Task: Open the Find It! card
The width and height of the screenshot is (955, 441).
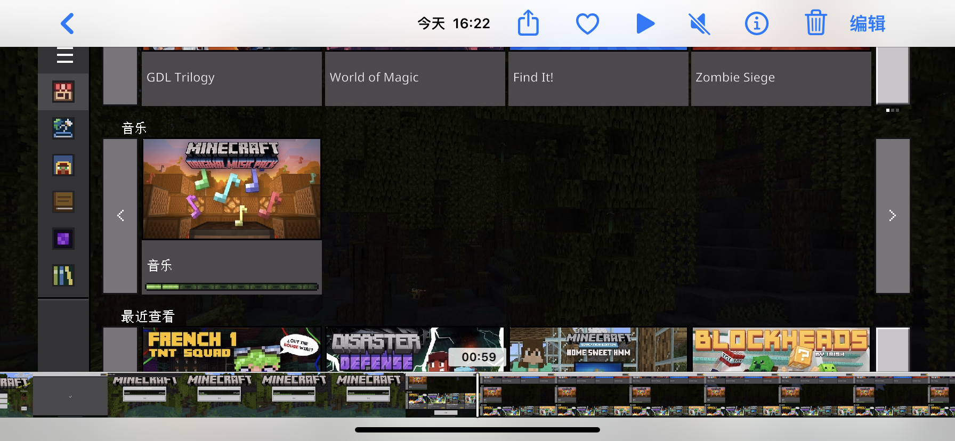Action: pos(598,77)
